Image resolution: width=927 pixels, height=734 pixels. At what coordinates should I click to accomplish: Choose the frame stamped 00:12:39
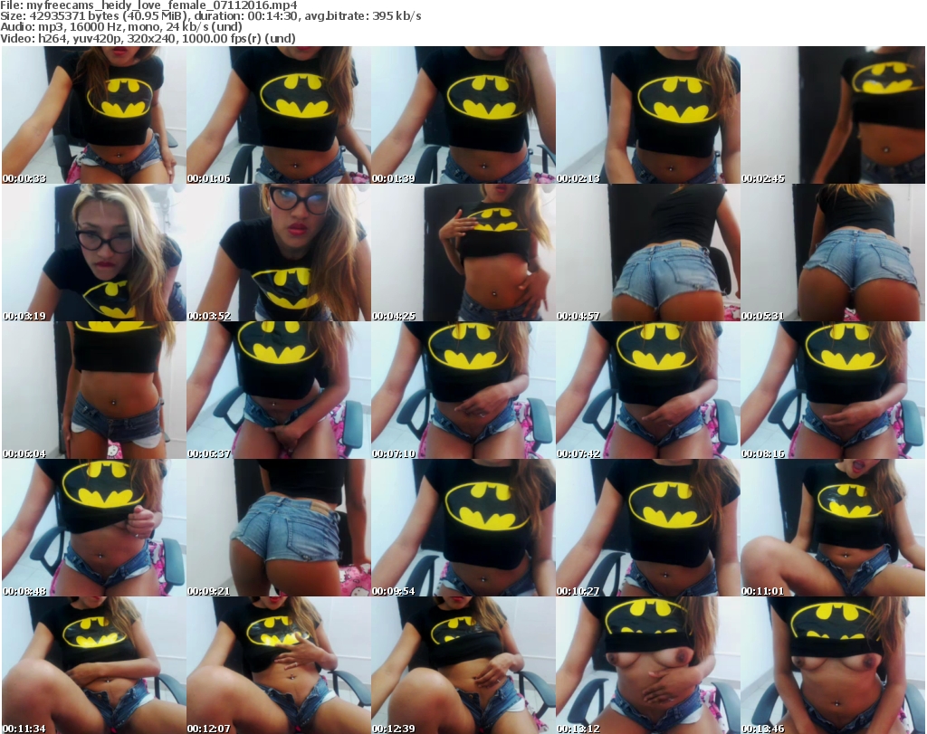point(463,665)
